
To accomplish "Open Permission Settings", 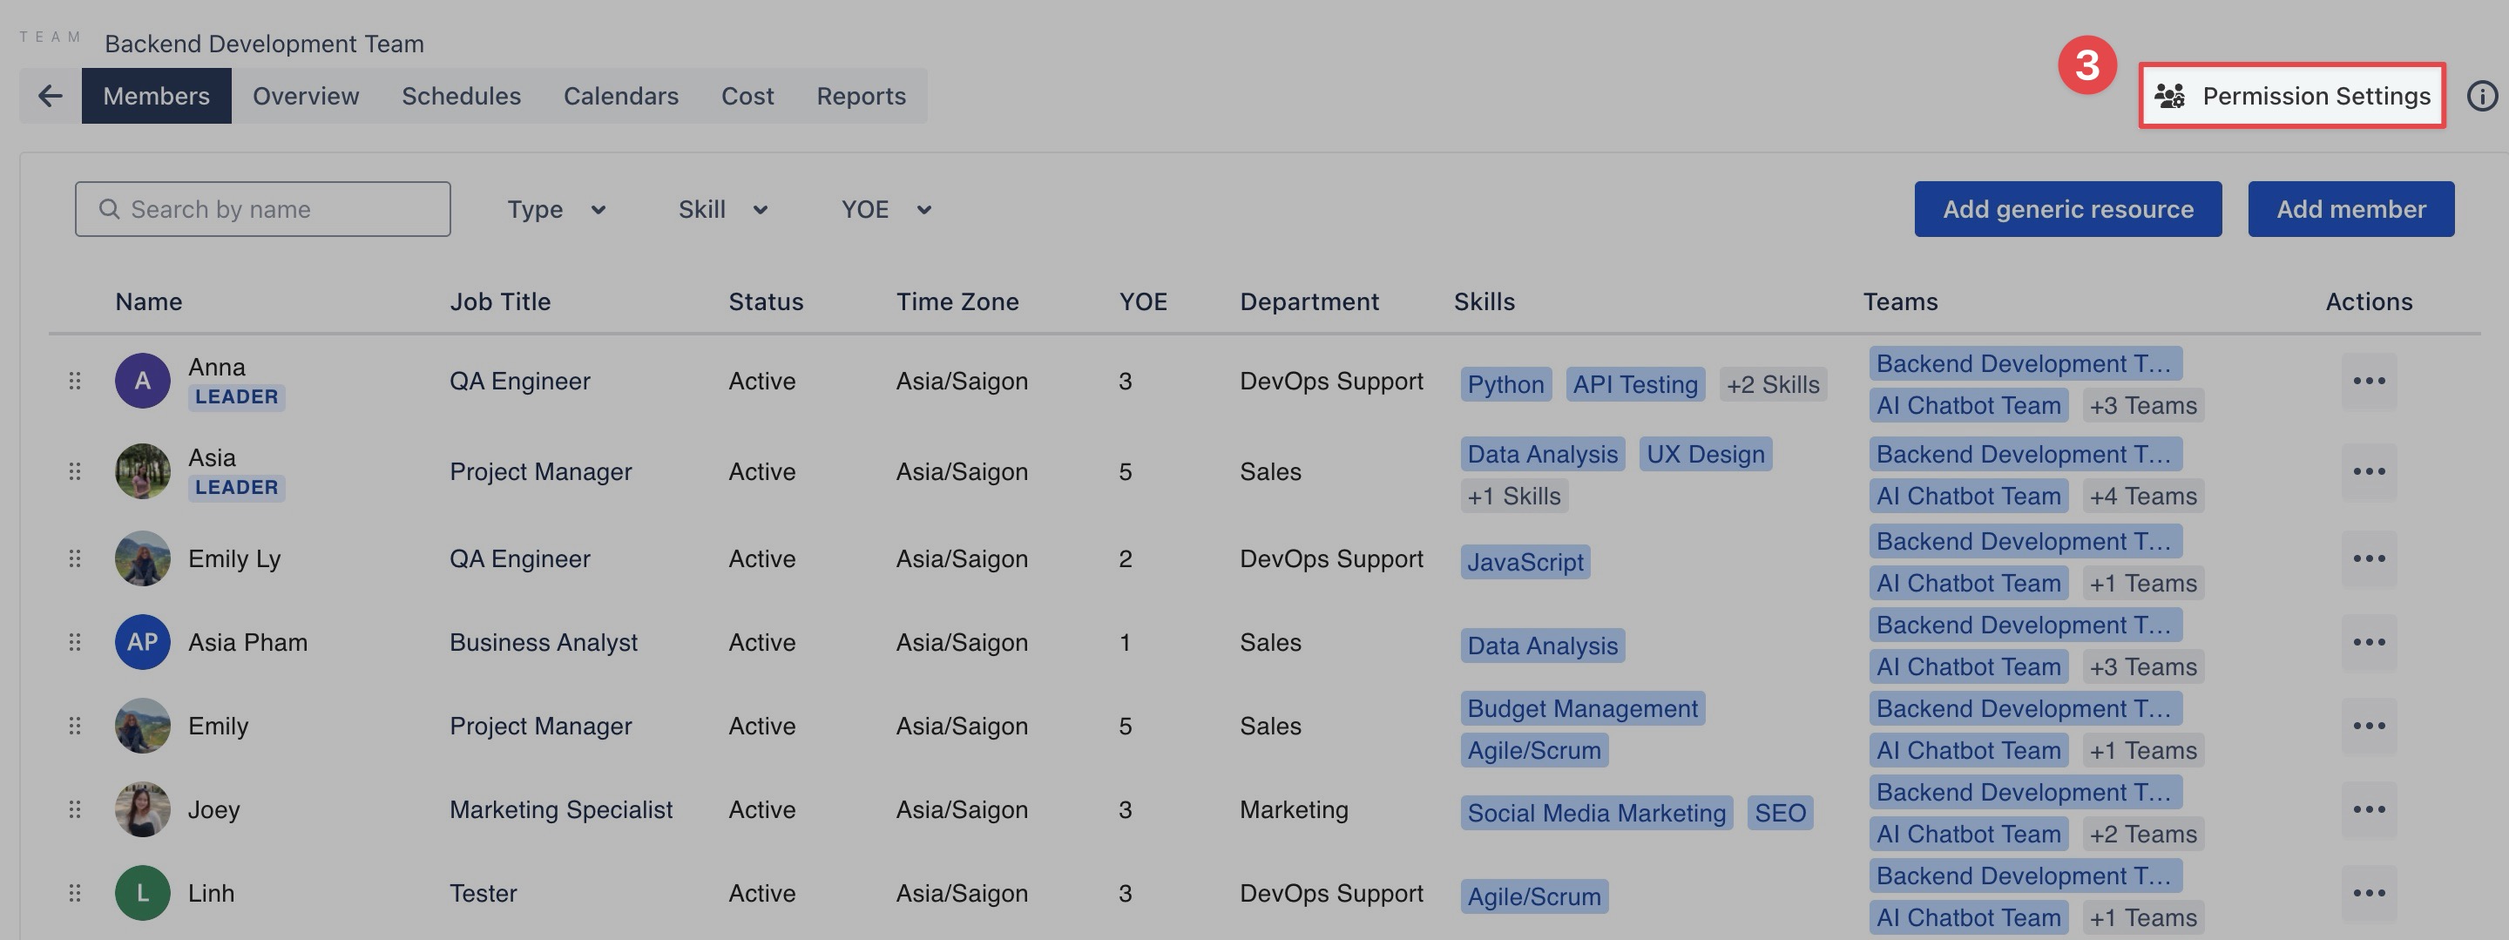I will click(x=2291, y=96).
